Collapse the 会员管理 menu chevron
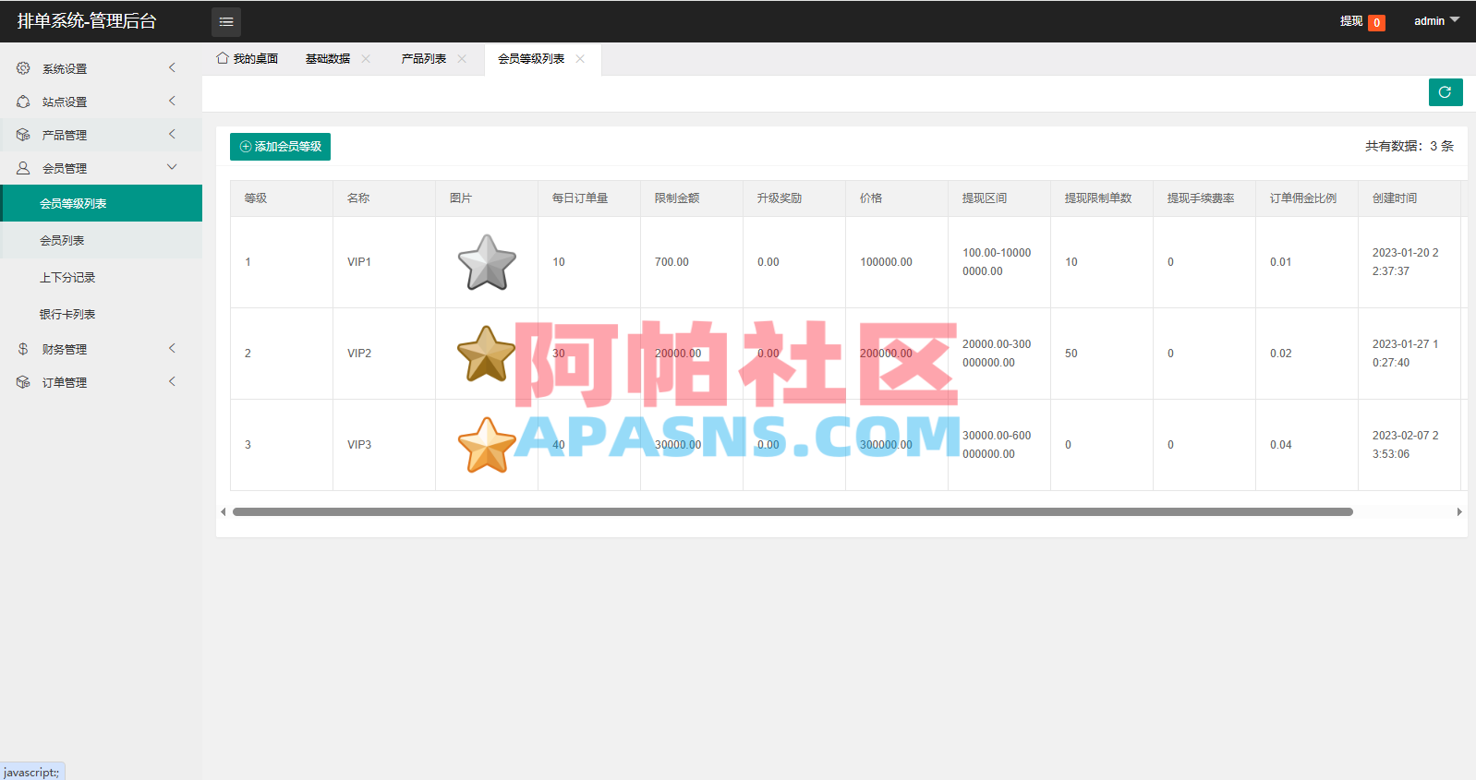Image resolution: width=1476 pixels, height=780 pixels. click(172, 167)
